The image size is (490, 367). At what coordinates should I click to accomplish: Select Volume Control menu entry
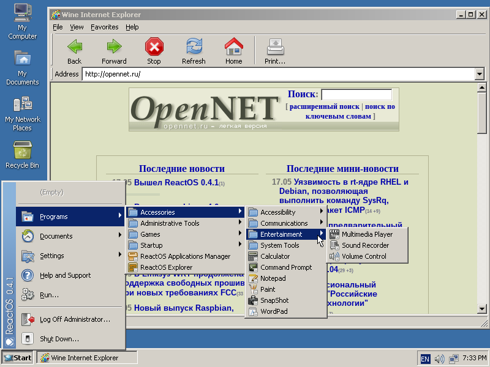[x=364, y=256]
